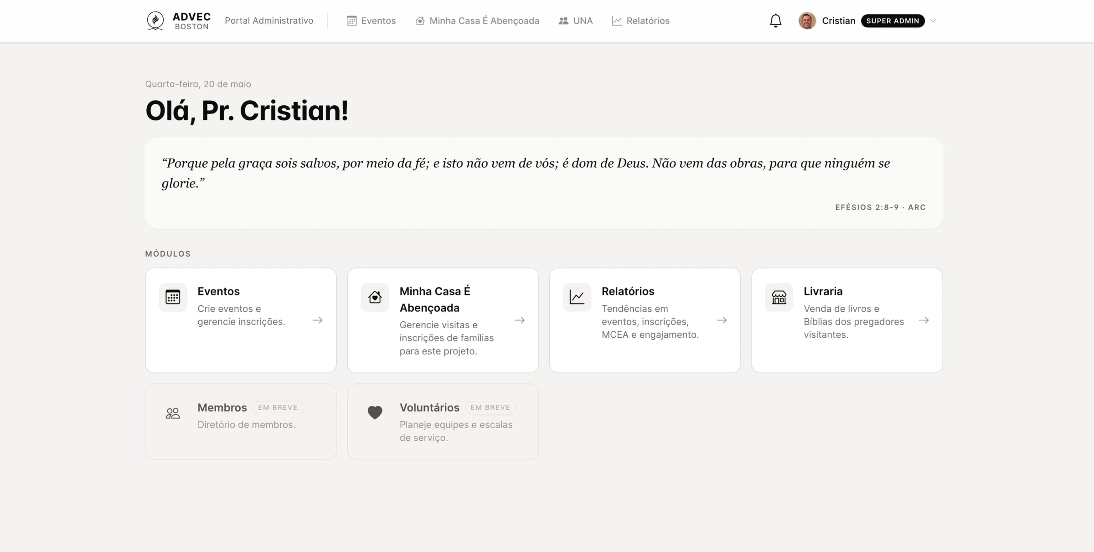Viewport: 1094px width, 552px height.
Task: Open the Minha Casa É Abençoada module title
Action: (x=435, y=299)
